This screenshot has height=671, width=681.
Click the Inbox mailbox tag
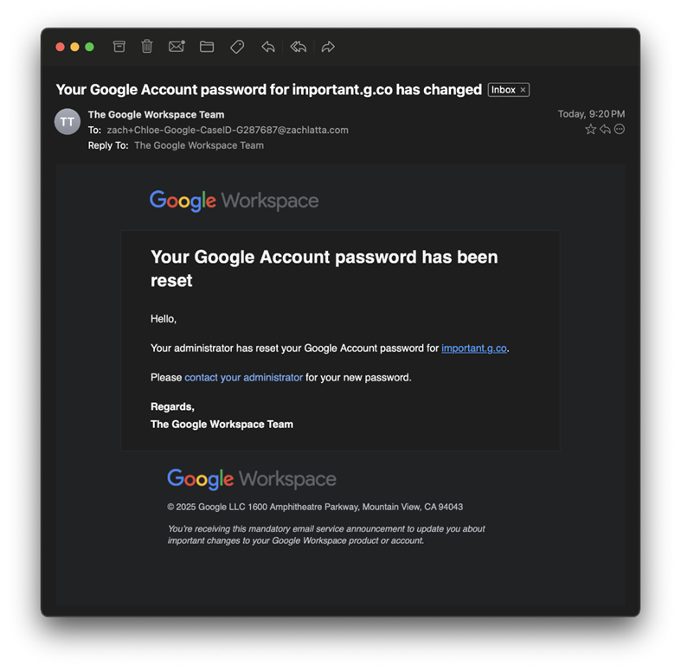click(x=503, y=90)
